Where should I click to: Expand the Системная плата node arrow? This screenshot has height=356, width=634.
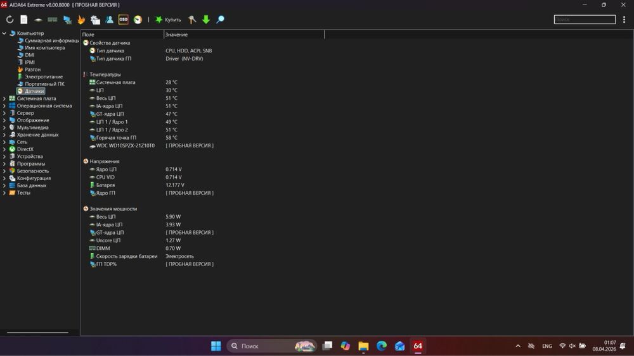pos(4,99)
